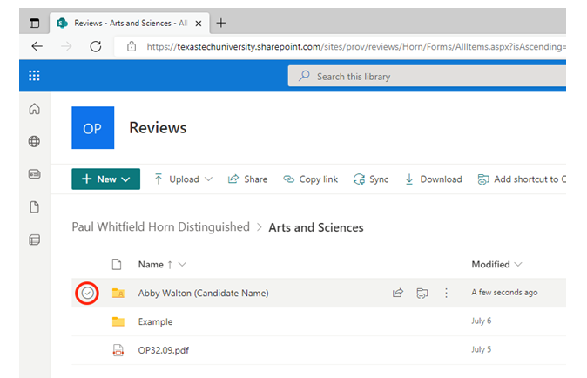Screen dimensions: 587x378
Task: Open the My lists icon in sidebar
Action: point(35,240)
